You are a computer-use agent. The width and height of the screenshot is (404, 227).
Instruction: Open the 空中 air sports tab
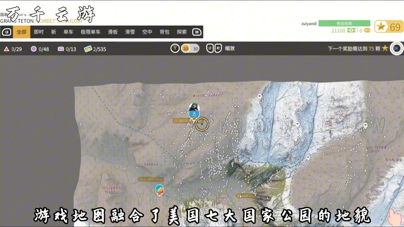[x=147, y=32]
